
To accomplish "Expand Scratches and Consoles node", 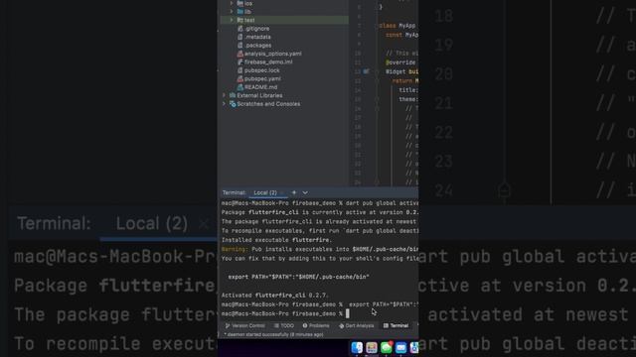I will coord(224,104).
